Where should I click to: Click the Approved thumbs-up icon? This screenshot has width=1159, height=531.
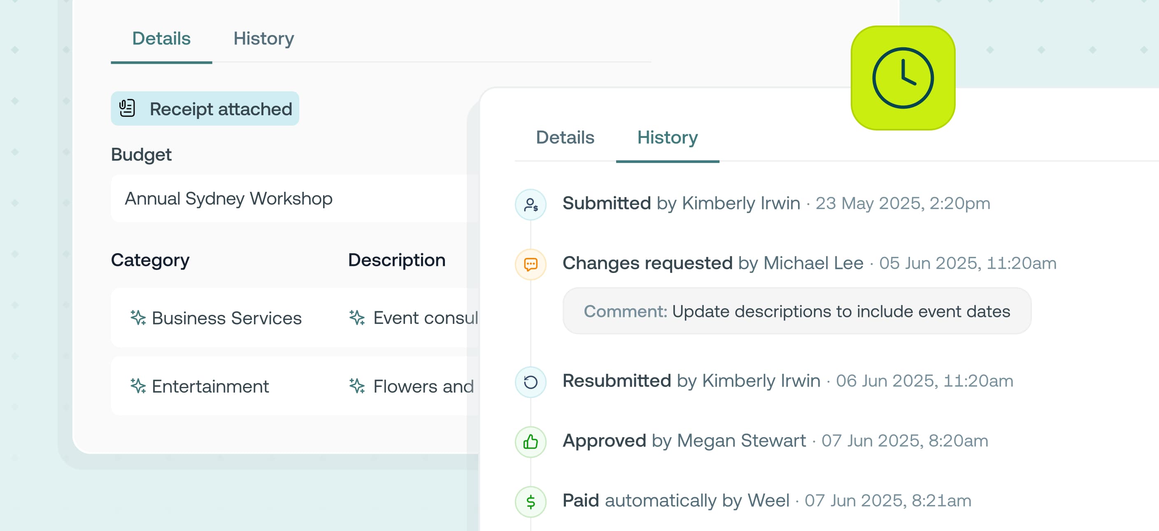[x=531, y=442]
